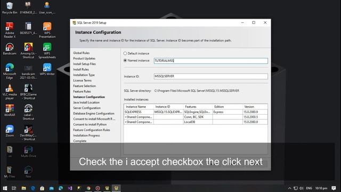Image resolution: width=341 pixels, height=192 pixels.
Task: Click the MSSQL15.SQLEXPR... instance ID cell
Action: coord(168,112)
